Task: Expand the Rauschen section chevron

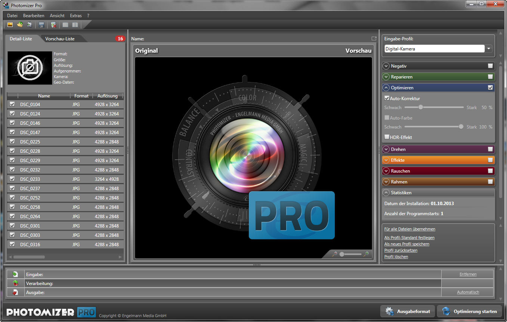Action: [x=386, y=171]
